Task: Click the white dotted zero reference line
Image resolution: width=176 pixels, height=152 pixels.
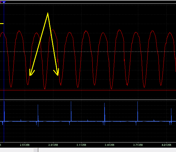Action: [x=88, y=52]
